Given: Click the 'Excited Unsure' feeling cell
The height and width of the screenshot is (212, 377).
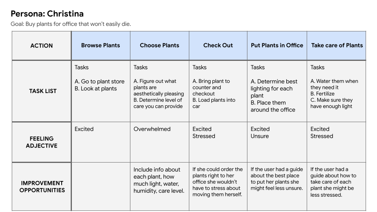Looking at the screenshot, I should (x=277, y=142).
